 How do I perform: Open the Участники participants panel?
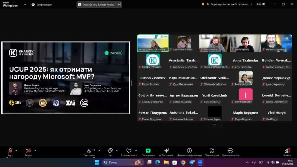[89, 152]
